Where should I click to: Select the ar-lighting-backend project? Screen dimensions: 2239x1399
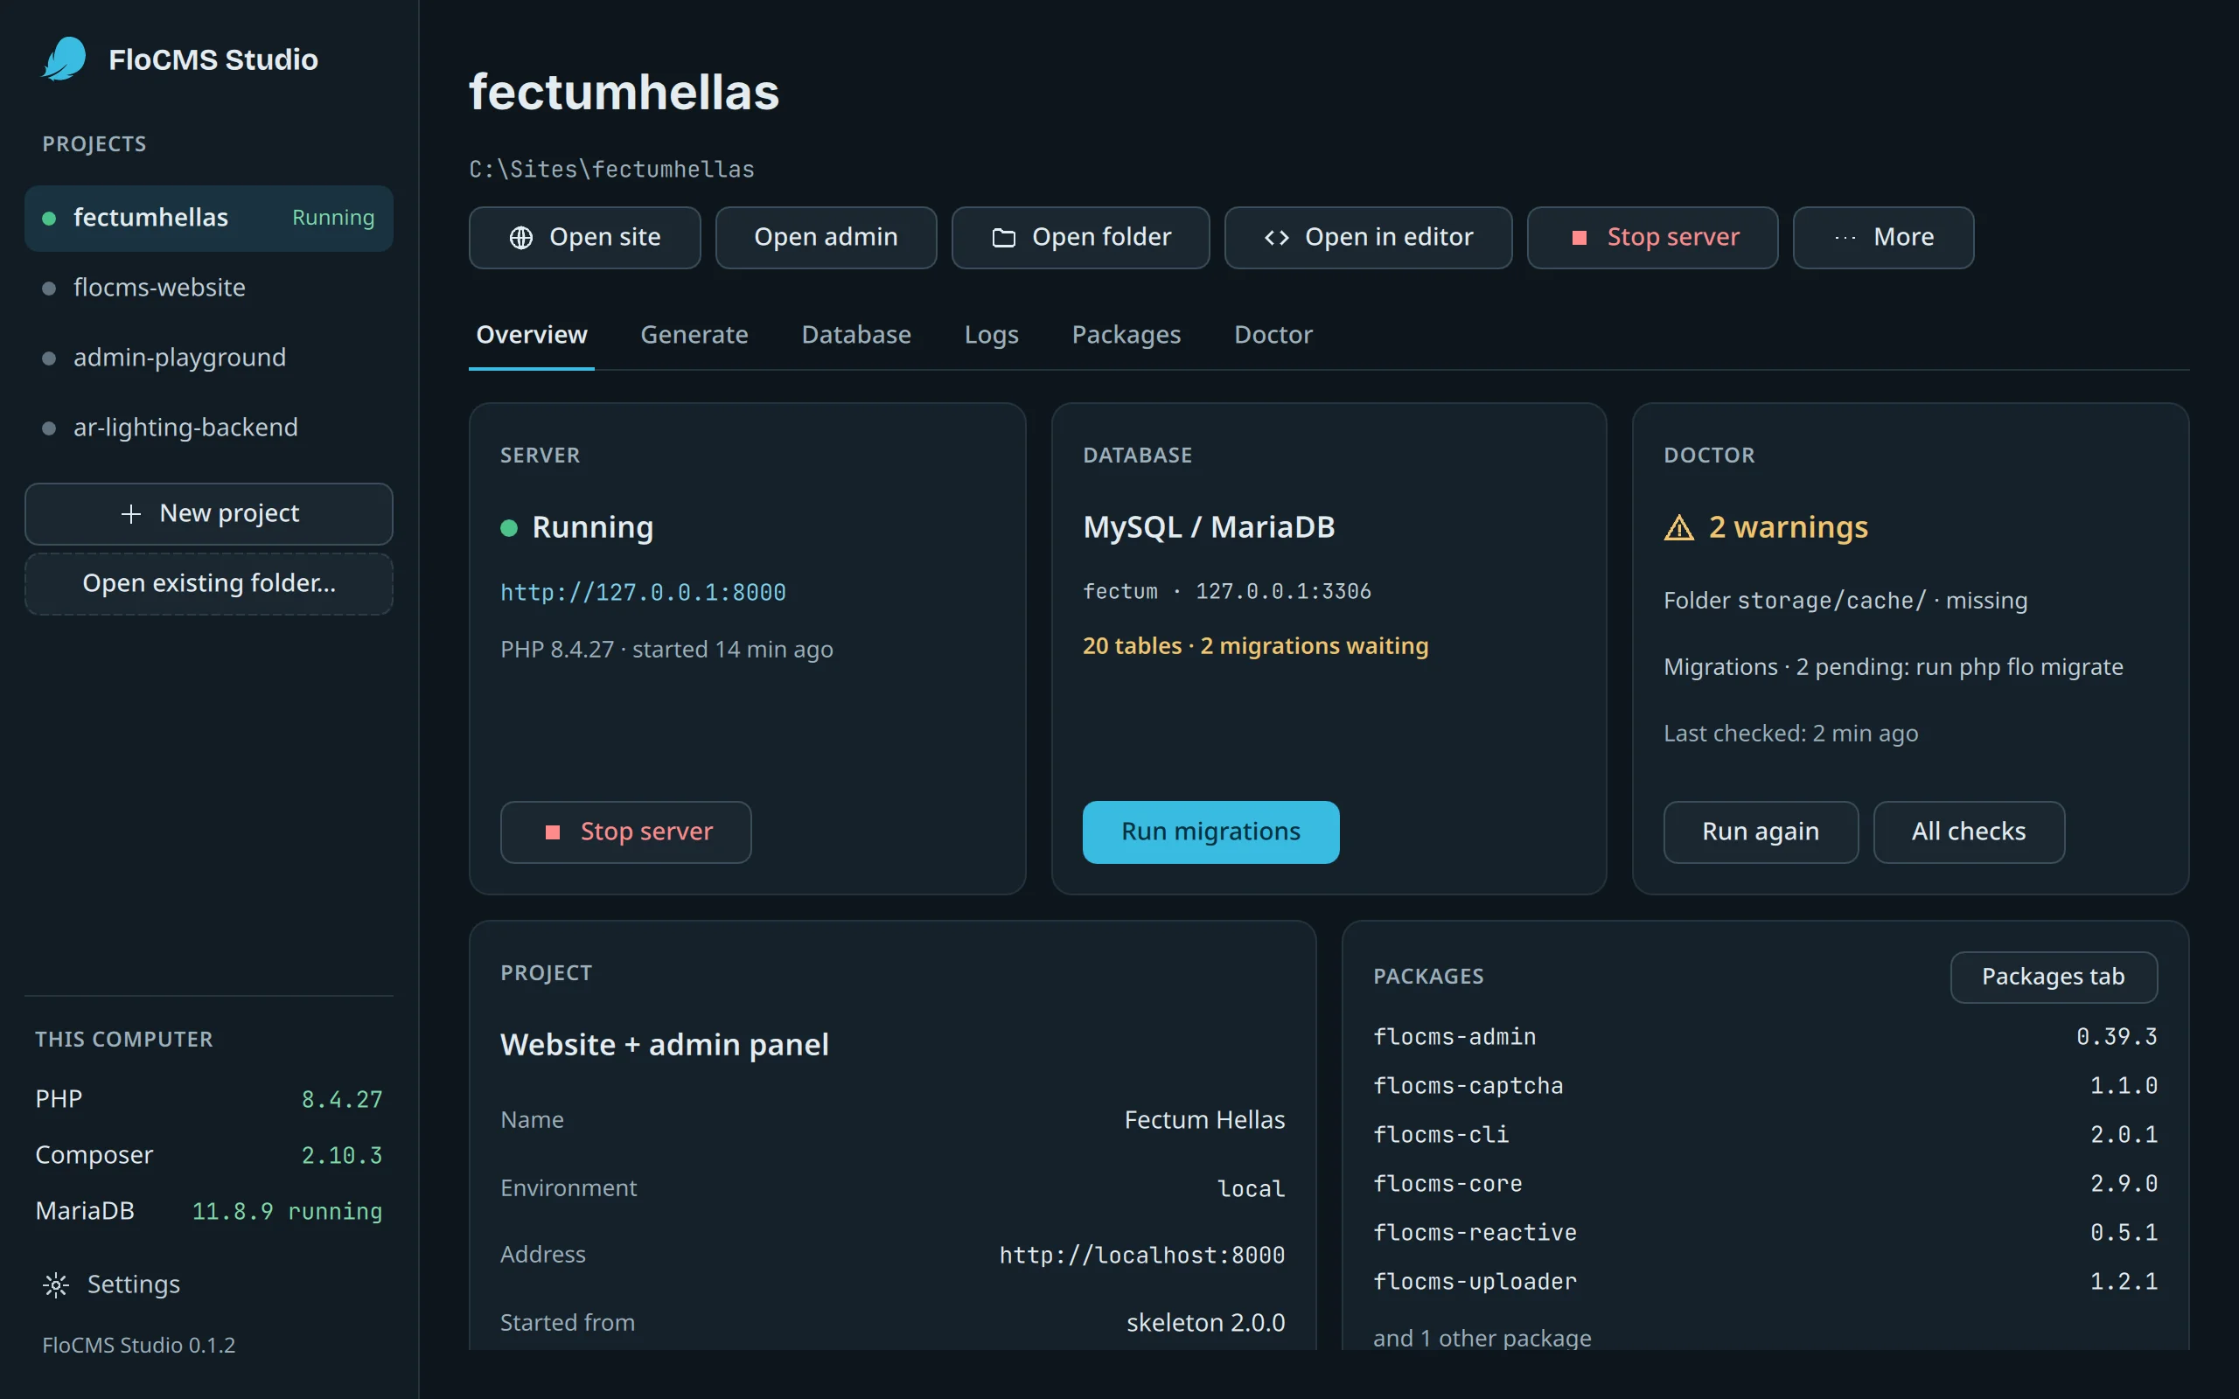[209, 428]
